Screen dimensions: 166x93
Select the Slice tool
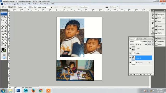point(5,22)
